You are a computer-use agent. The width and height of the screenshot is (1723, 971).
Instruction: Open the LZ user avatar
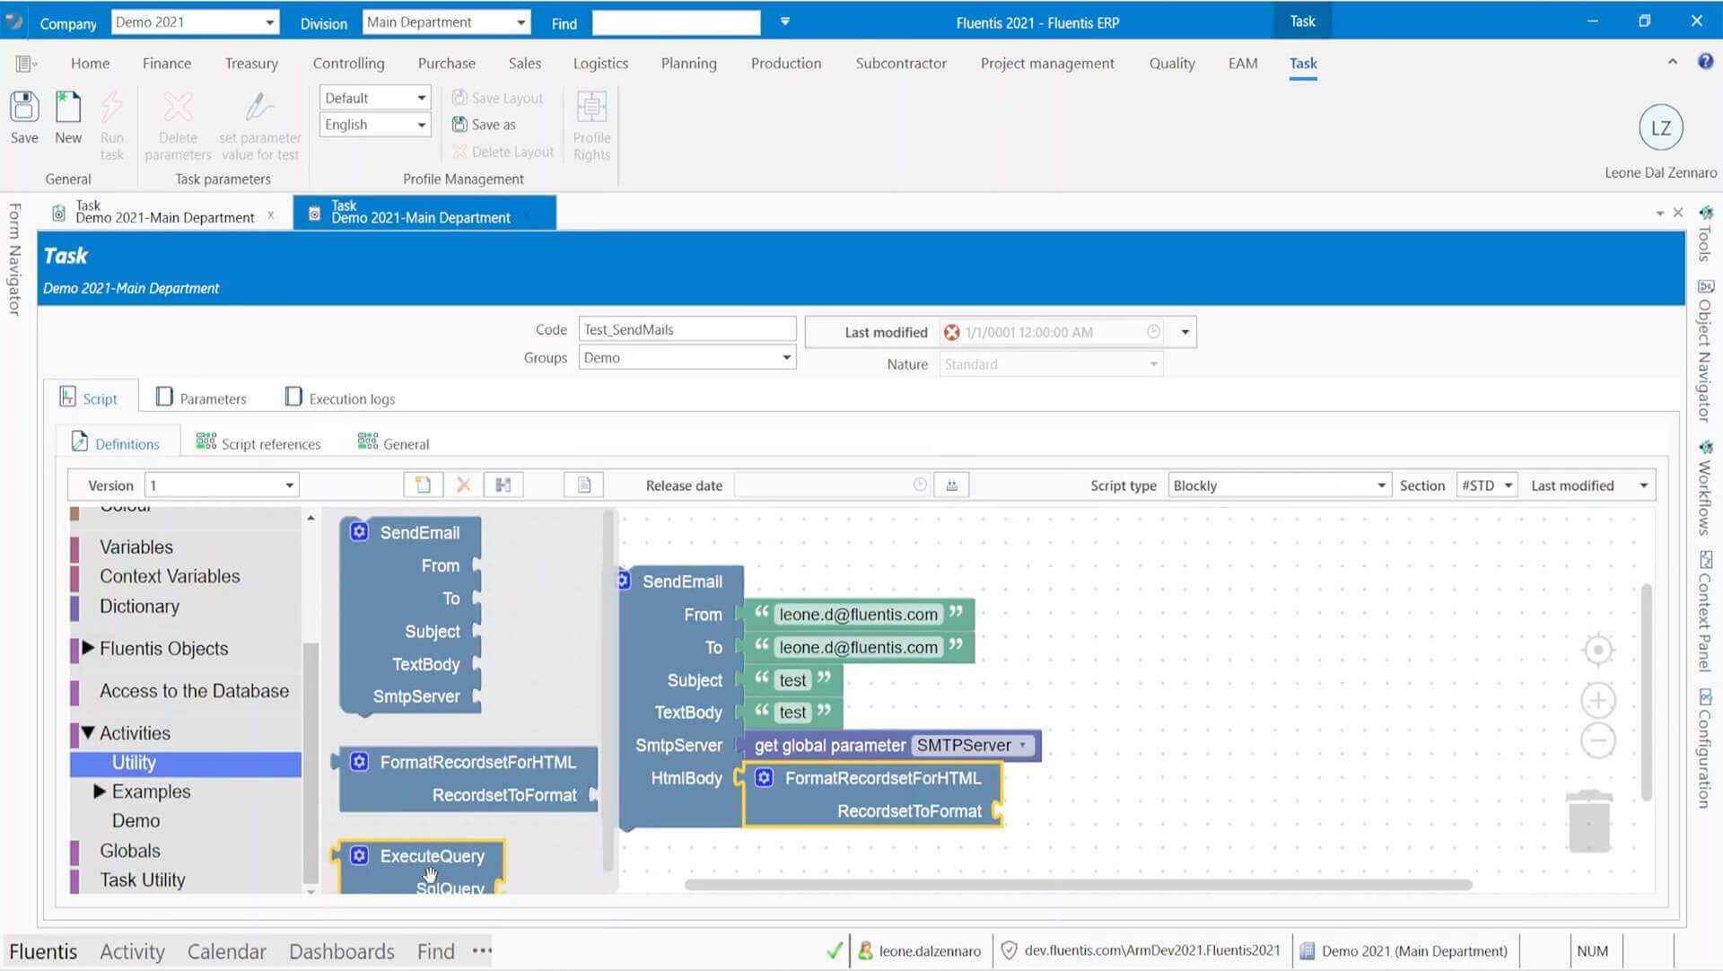click(x=1661, y=127)
